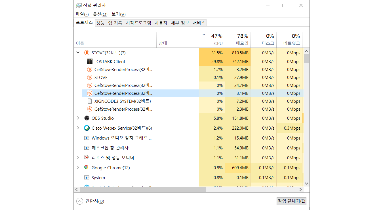
Task: Click the 데스크톱 창 관리자 icon
Action: [x=87, y=148]
